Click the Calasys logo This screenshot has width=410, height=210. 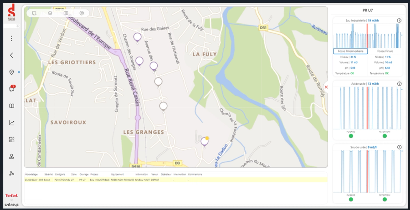tap(11, 205)
